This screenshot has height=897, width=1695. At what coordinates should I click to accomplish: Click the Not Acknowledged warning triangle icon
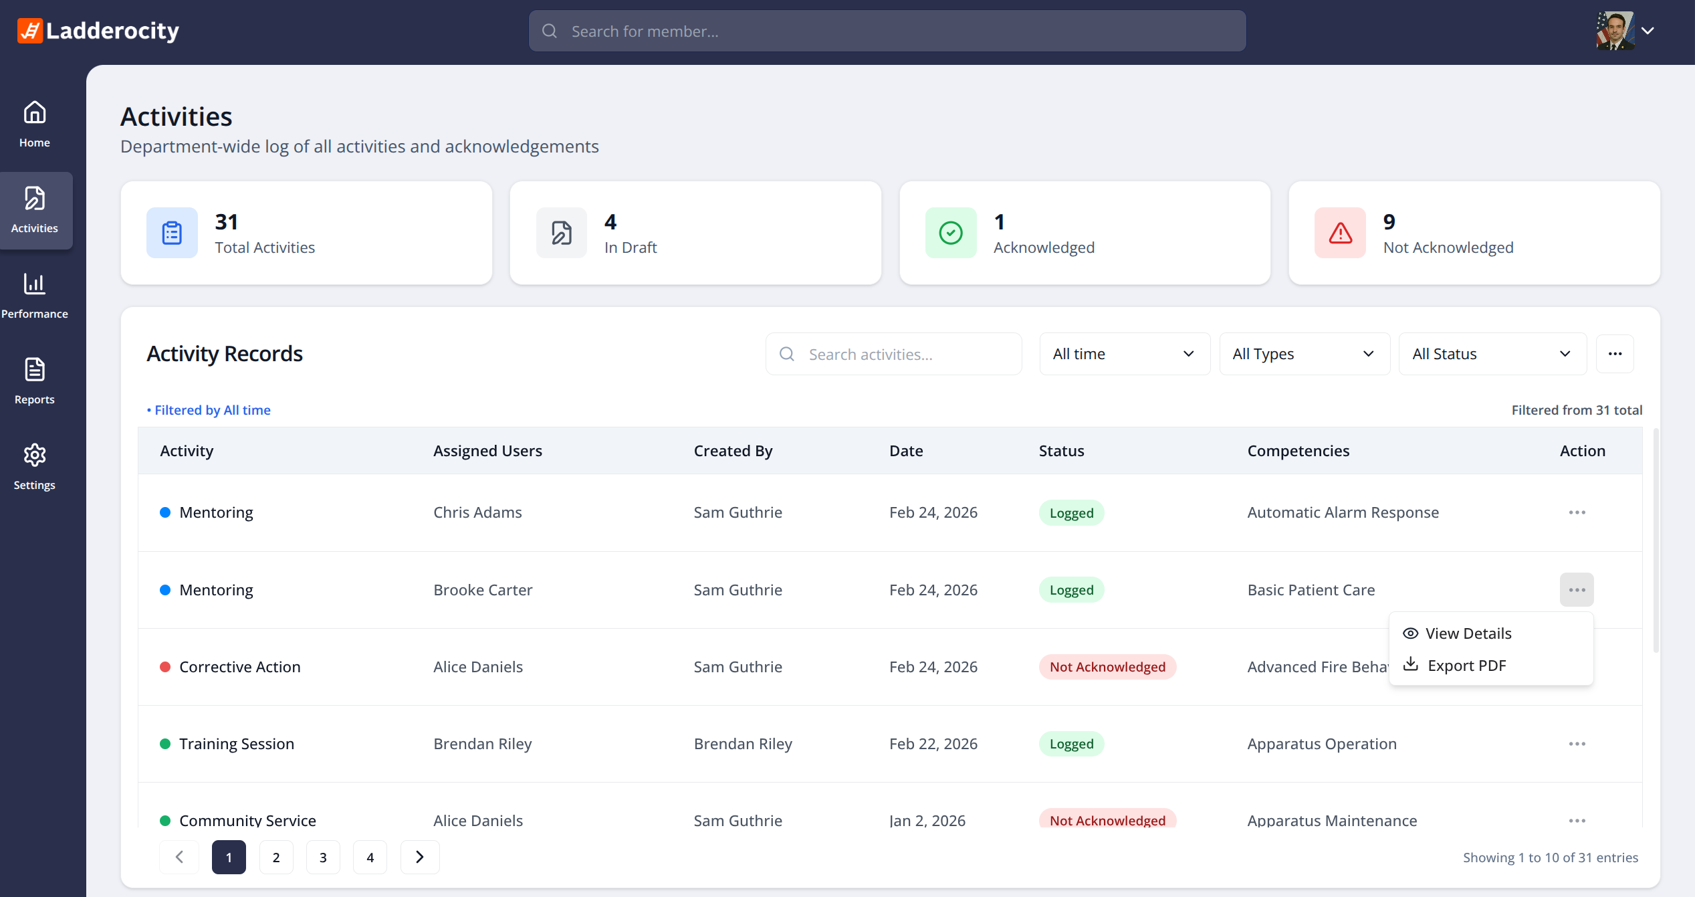click(1340, 233)
